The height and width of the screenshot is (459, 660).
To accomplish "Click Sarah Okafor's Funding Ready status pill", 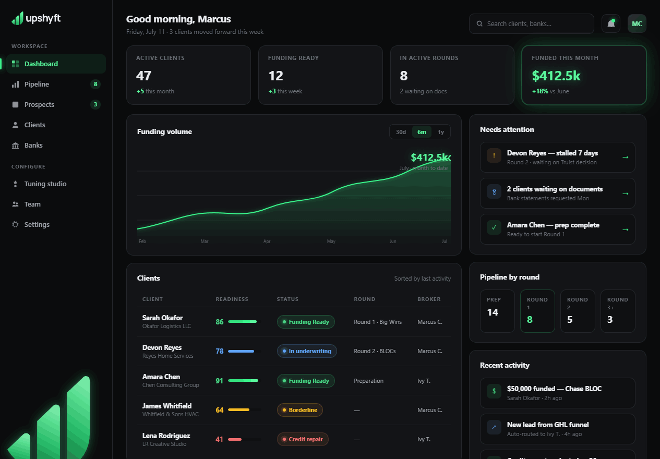I will (x=306, y=322).
